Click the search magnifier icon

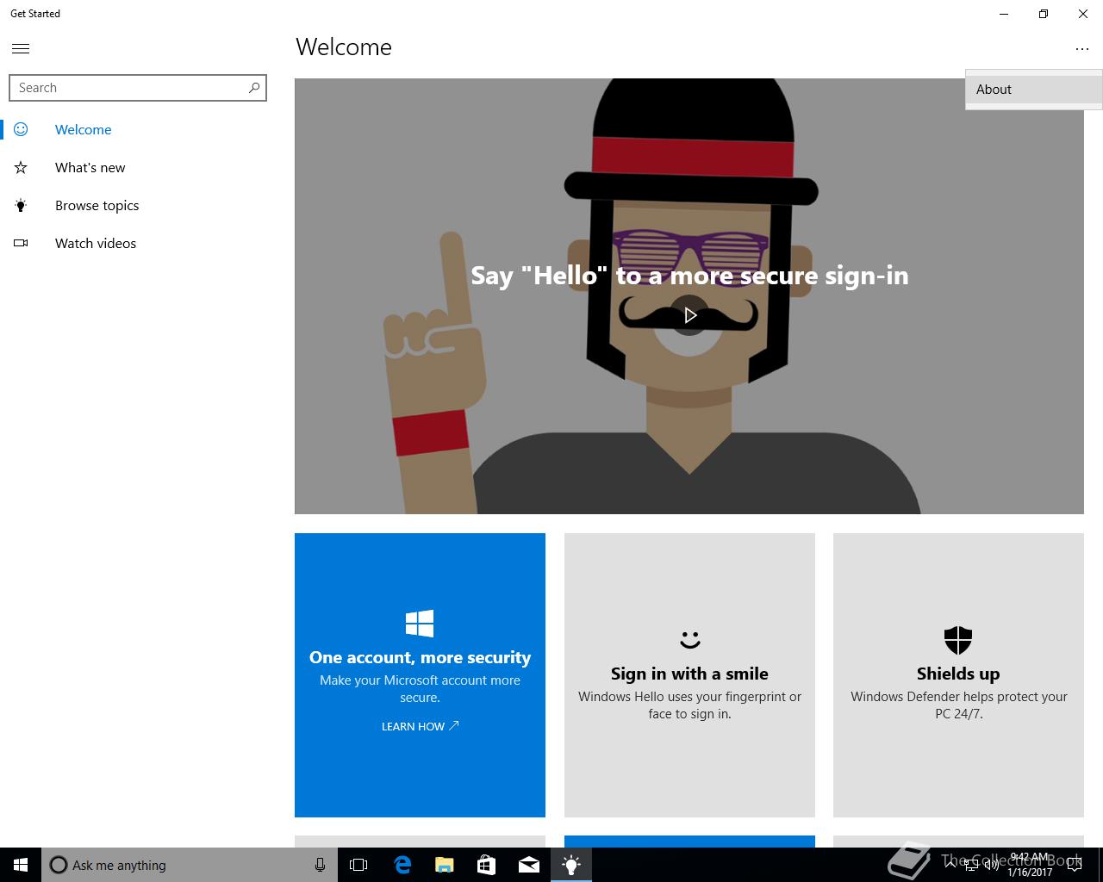tap(254, 88)
